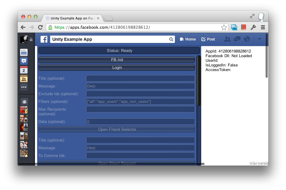Expand the More options ellipsis in the sidebar
This screenshot has height=190, width=286.
[x=24, y=87]
